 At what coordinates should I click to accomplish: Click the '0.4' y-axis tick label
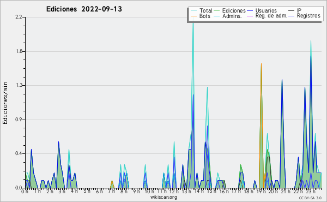point(19,154)
